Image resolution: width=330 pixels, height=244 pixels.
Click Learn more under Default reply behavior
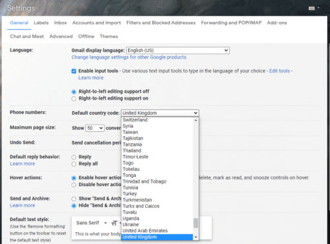tap(22, 164)
